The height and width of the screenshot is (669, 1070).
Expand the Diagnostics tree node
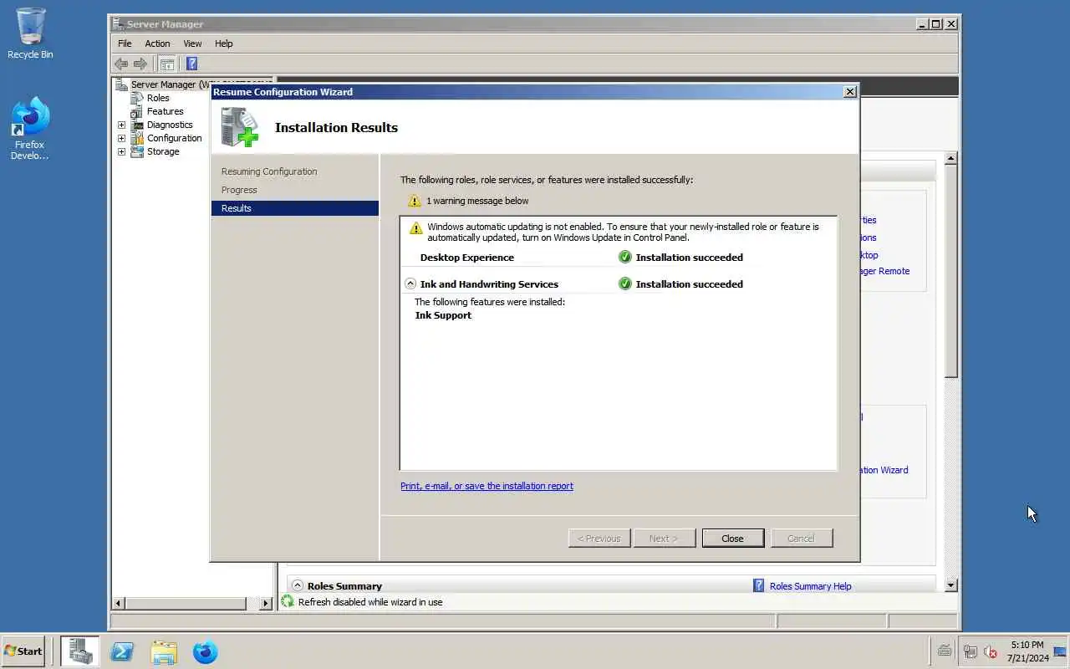(x=121, y=125)
